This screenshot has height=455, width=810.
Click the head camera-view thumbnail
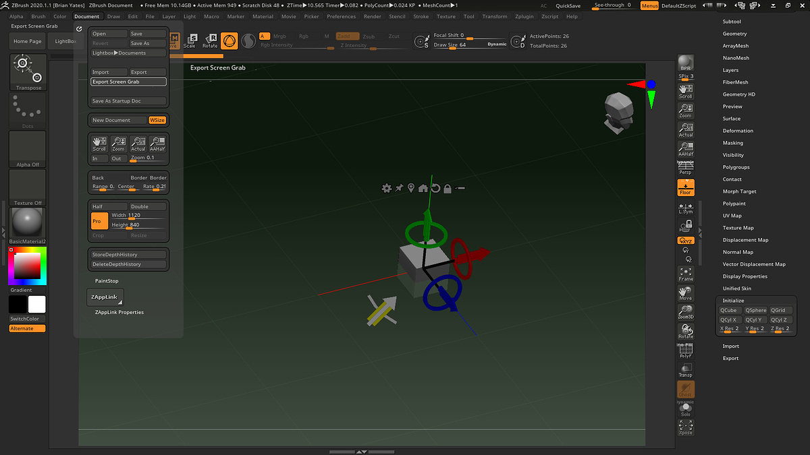(618, 113)
